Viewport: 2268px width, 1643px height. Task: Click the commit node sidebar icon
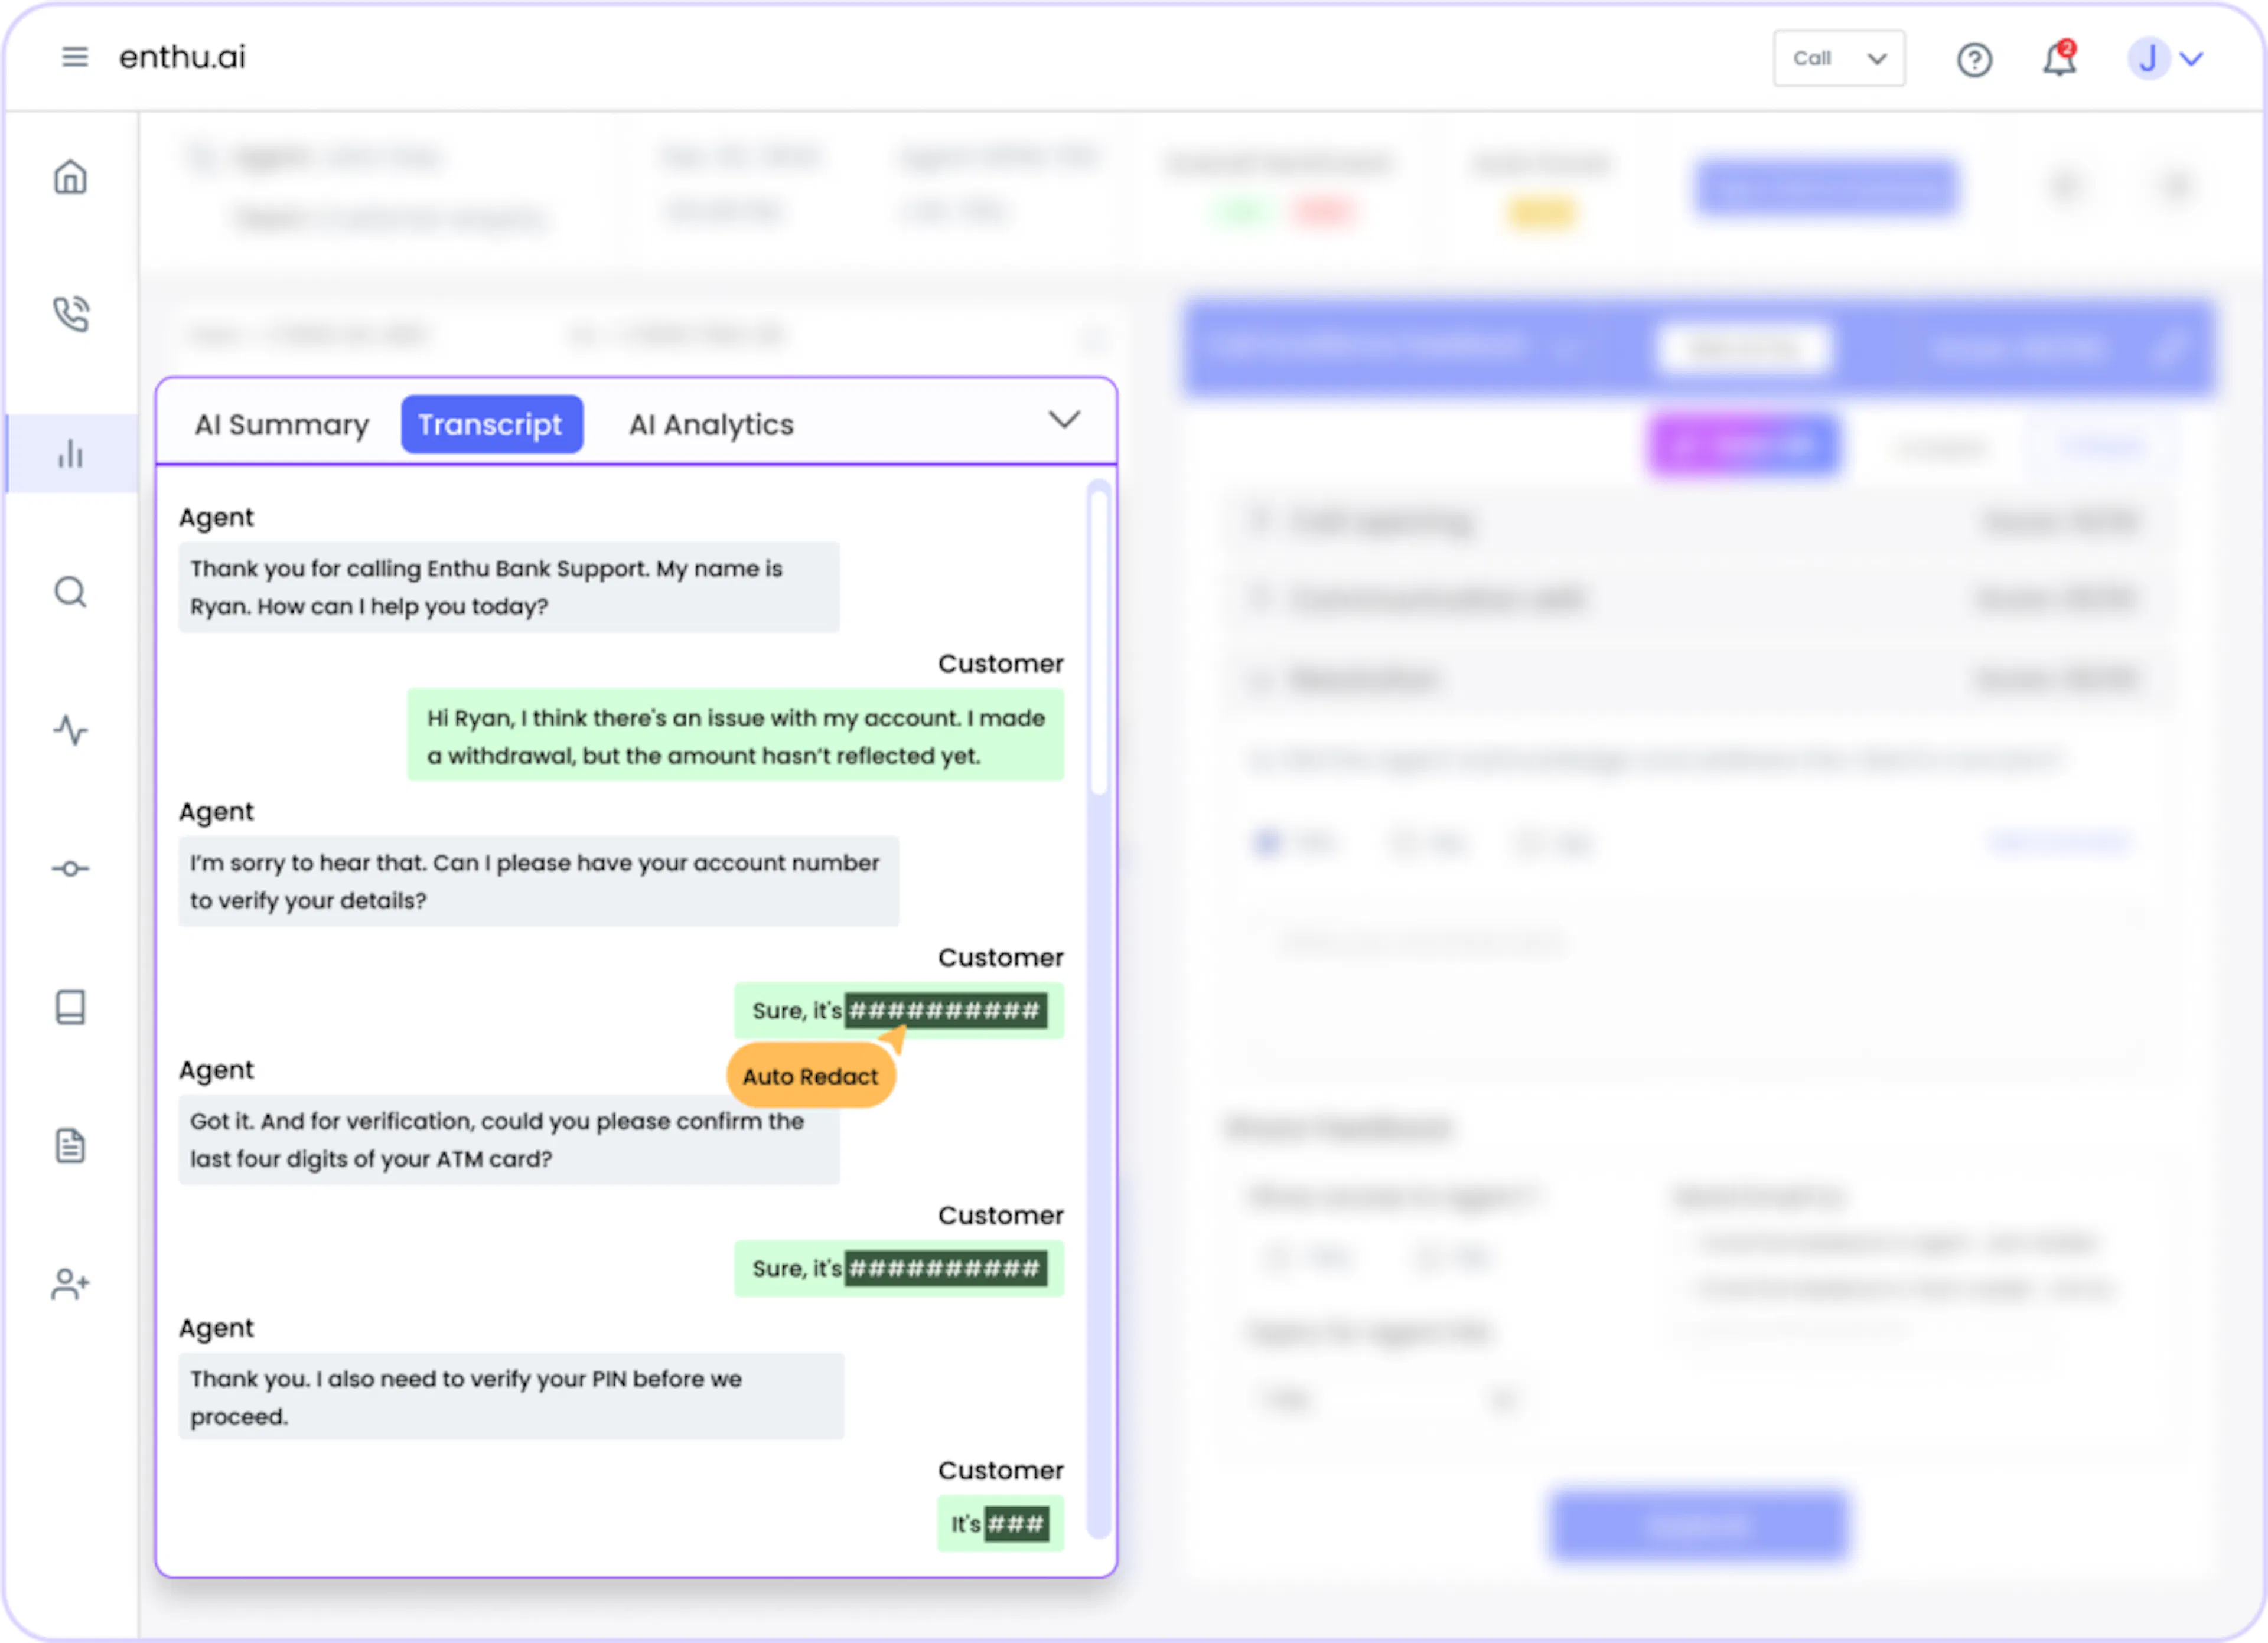[x=70, y=868]
